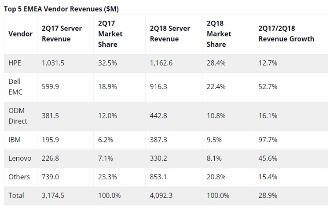Select the 'ODM Direct' vendor cell
This screenshot has height=208, width=330.
tap(18, 116)
